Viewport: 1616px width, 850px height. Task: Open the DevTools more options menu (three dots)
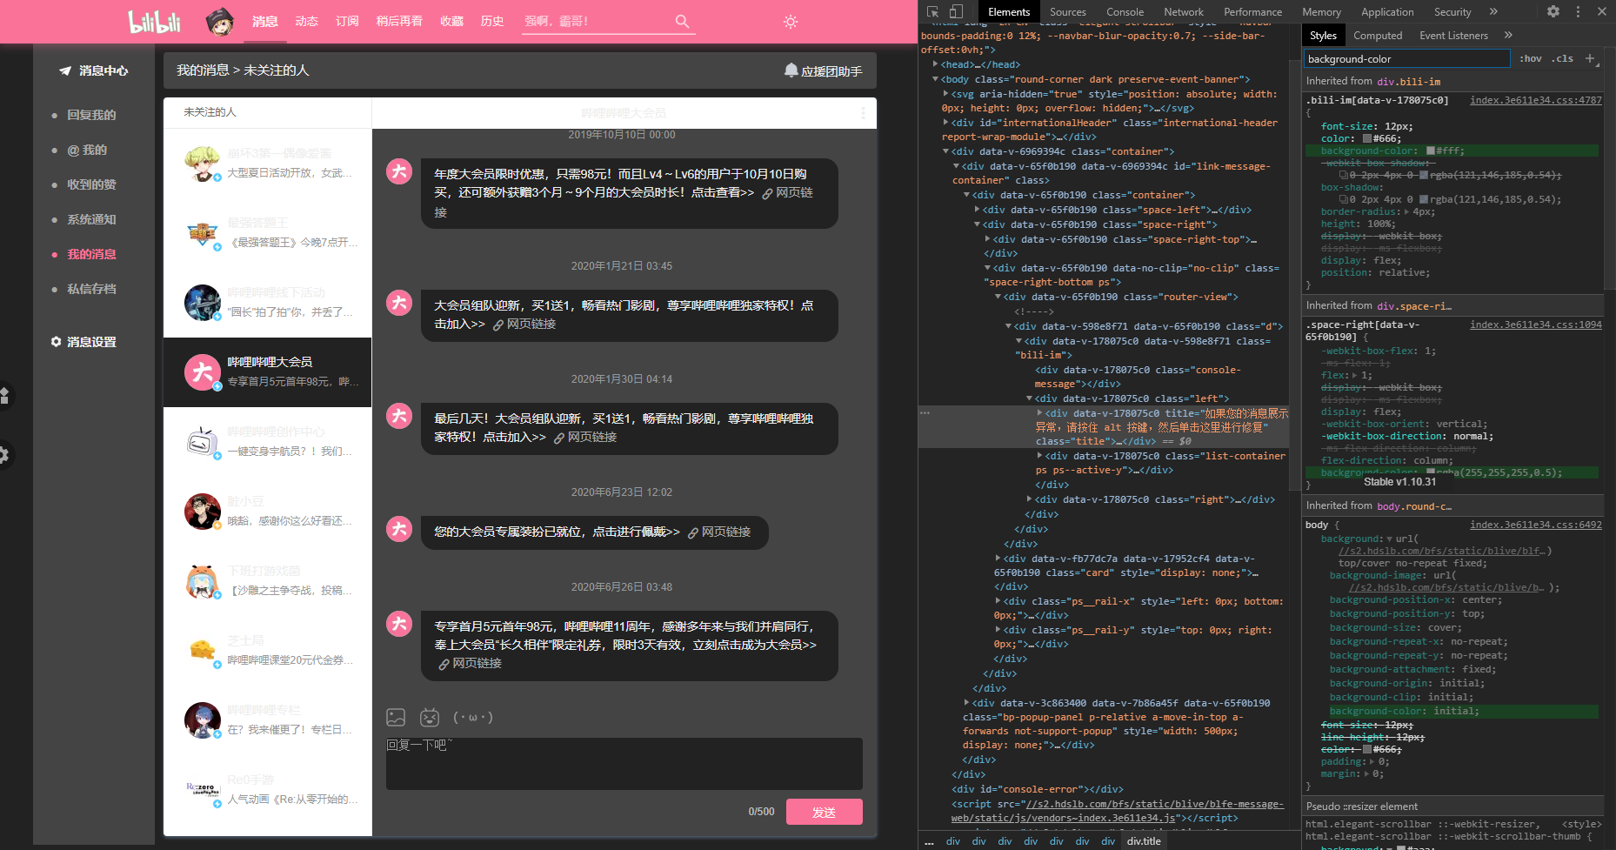(1578, 11)
